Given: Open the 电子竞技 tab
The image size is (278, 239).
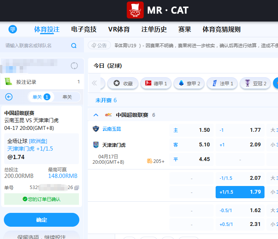Looking at the screenshot, I should [84, 29].
